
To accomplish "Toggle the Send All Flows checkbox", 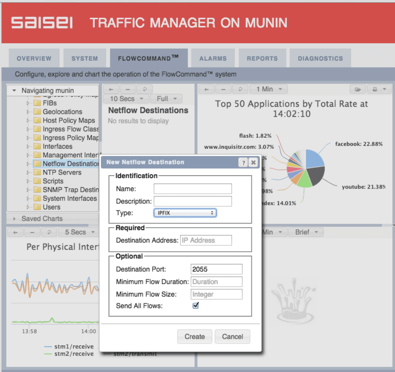I will coord(195,306).
